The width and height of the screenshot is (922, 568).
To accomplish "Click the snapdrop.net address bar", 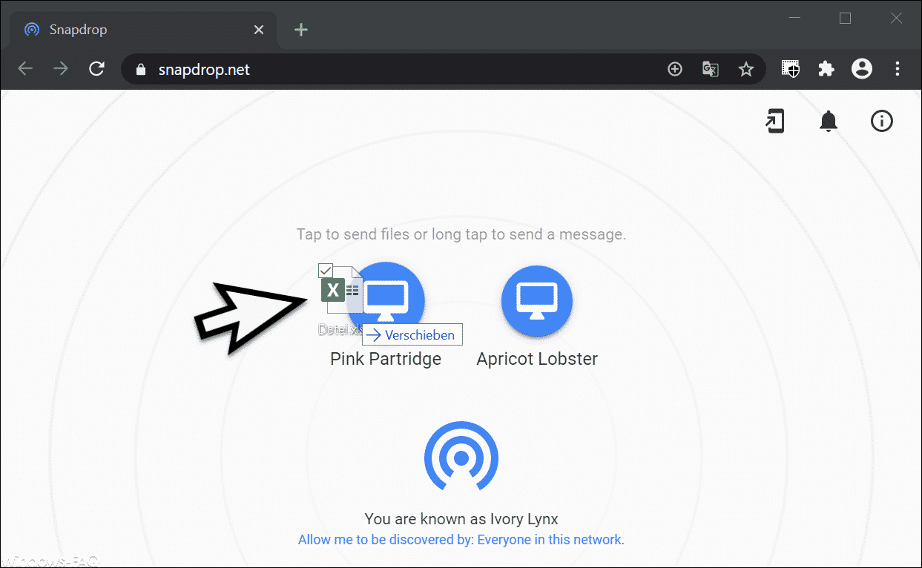I will tap(444, 69).
